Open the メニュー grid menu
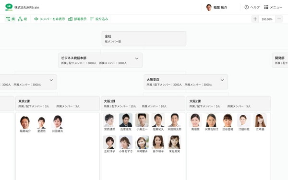This screenshot has width=288, height=180. pyautogui.click(x=273, y=7)
